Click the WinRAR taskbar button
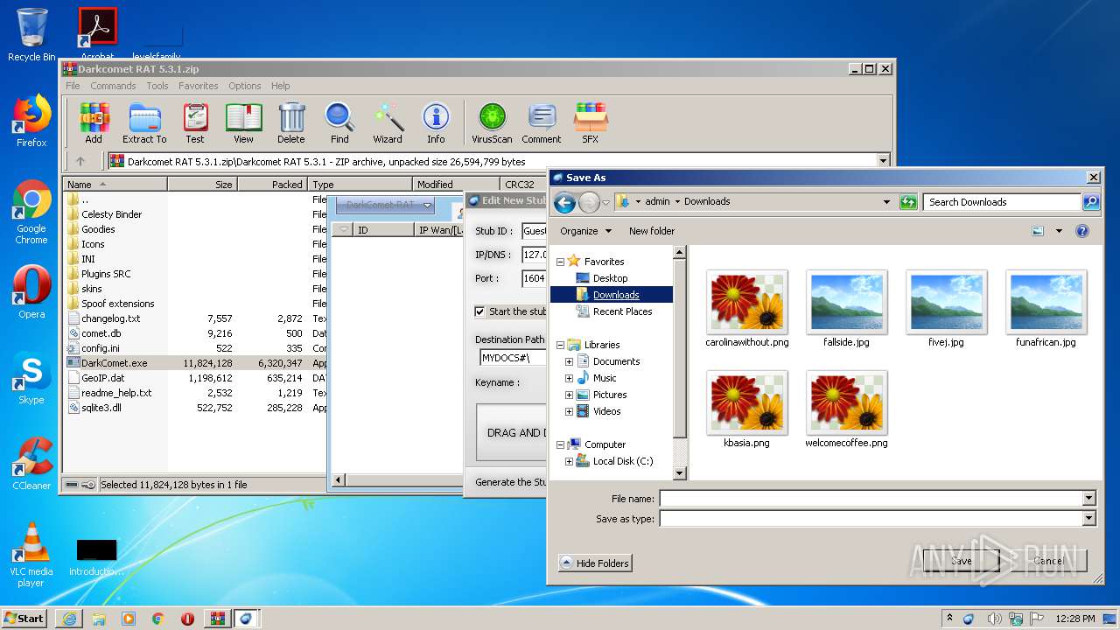Screen dimensions: 1120x630 (217, 619)
